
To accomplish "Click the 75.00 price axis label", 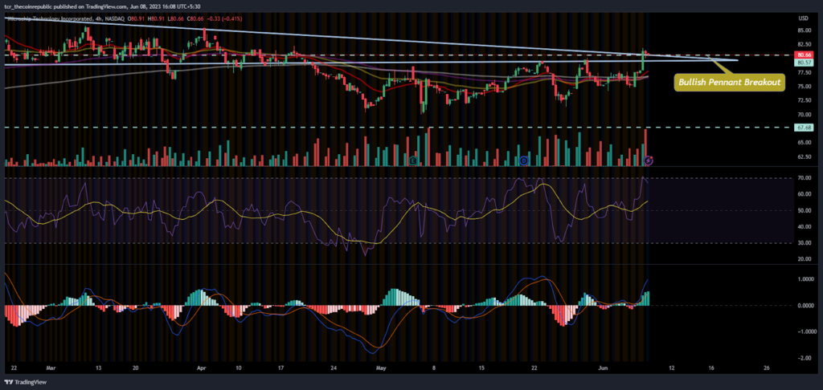I will pos(804,87).
